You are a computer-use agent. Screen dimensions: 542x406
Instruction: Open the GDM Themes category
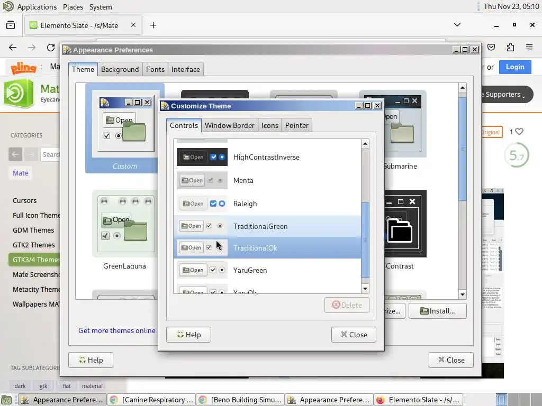pos(33,230)
